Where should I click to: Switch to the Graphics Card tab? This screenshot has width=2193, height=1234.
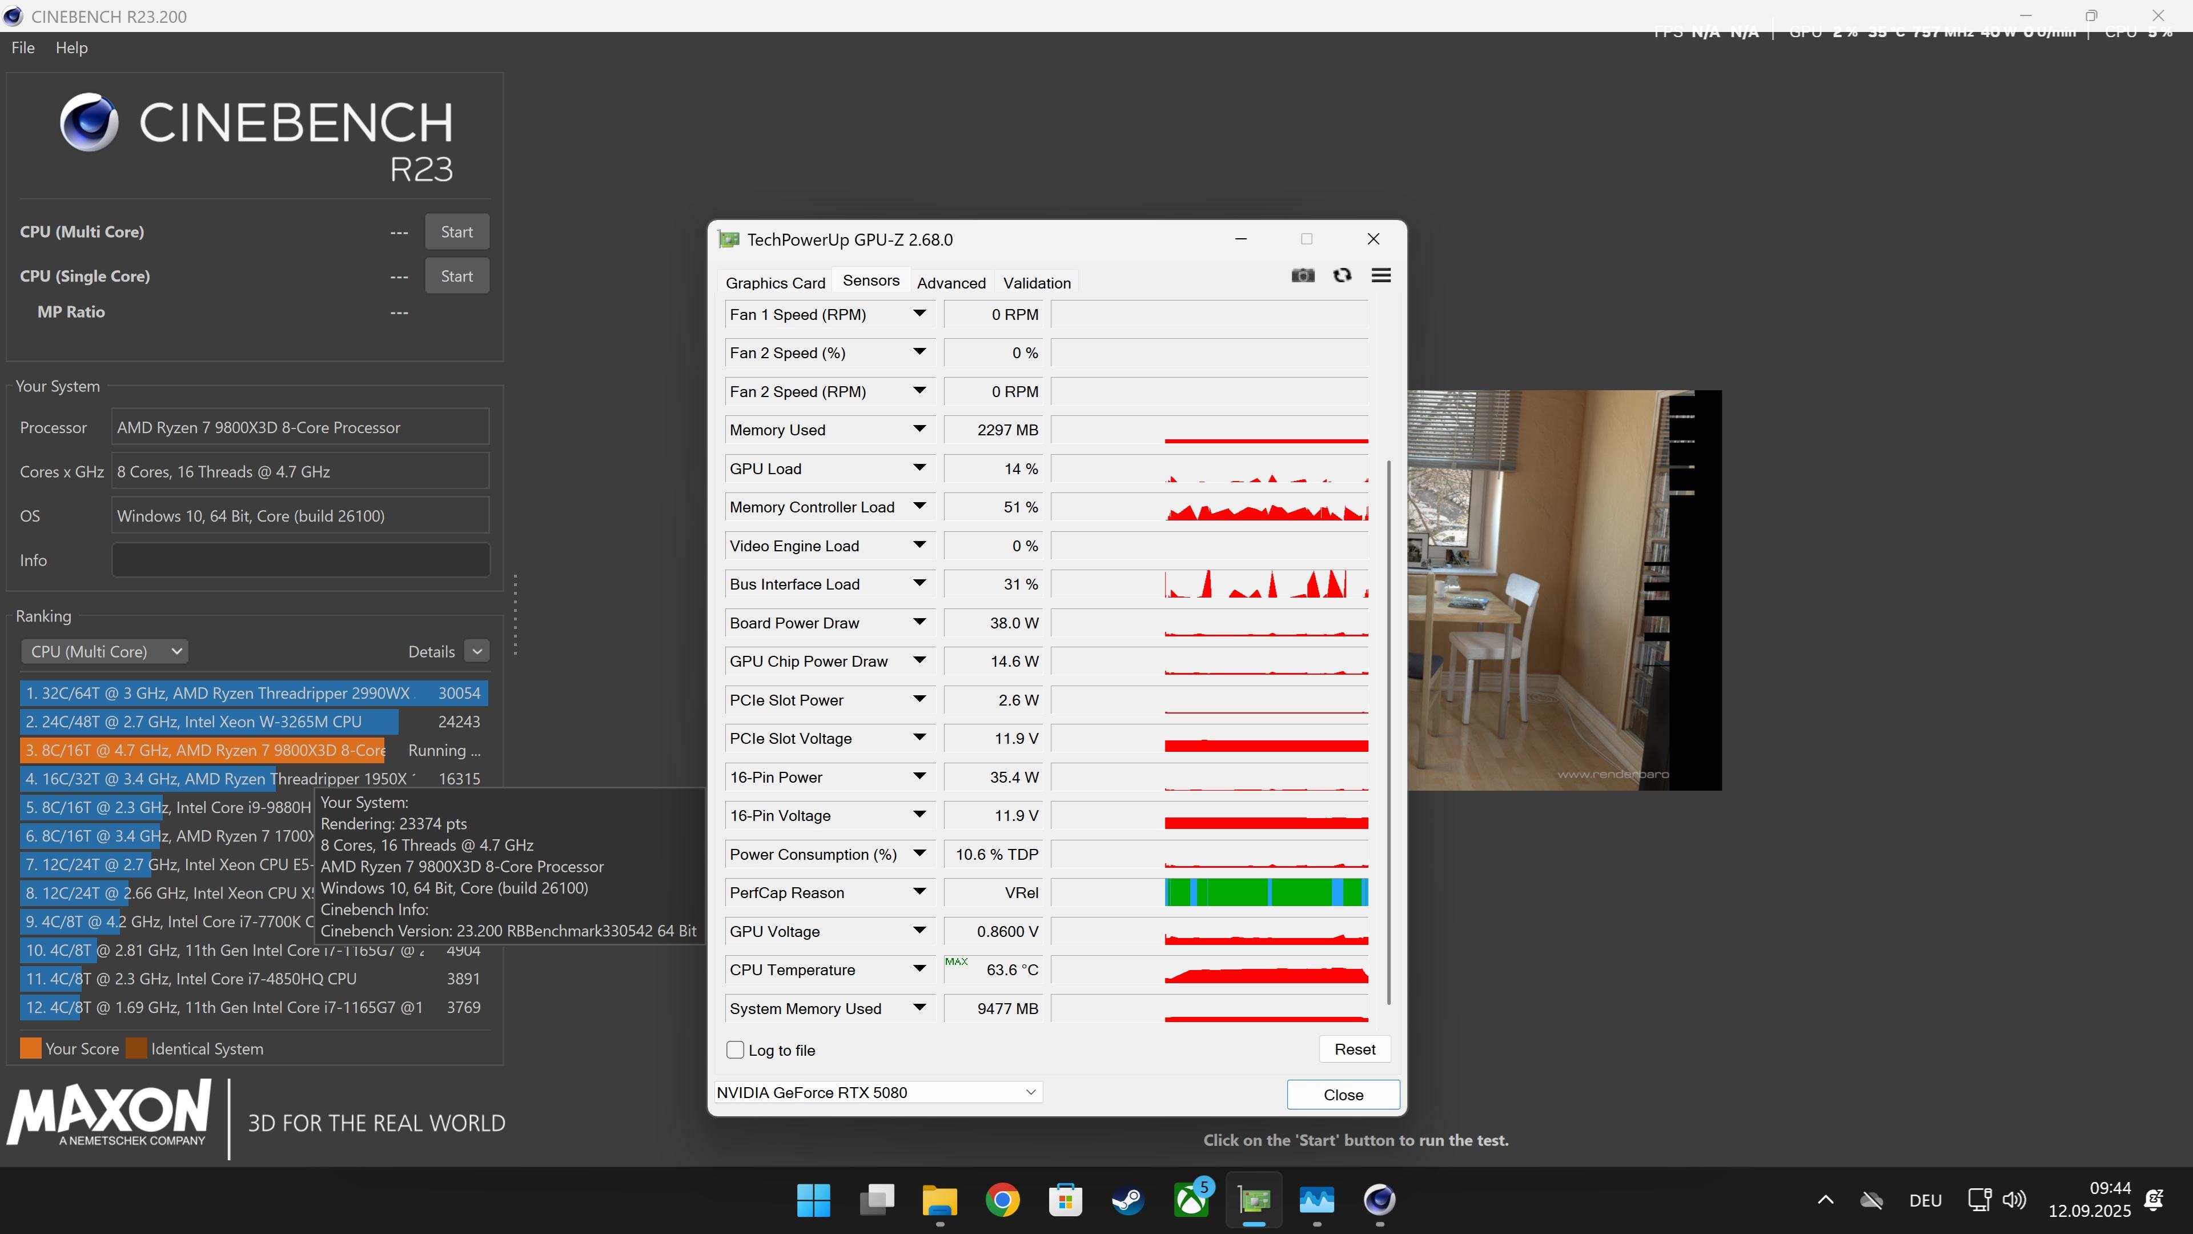[x=775, y=283]
